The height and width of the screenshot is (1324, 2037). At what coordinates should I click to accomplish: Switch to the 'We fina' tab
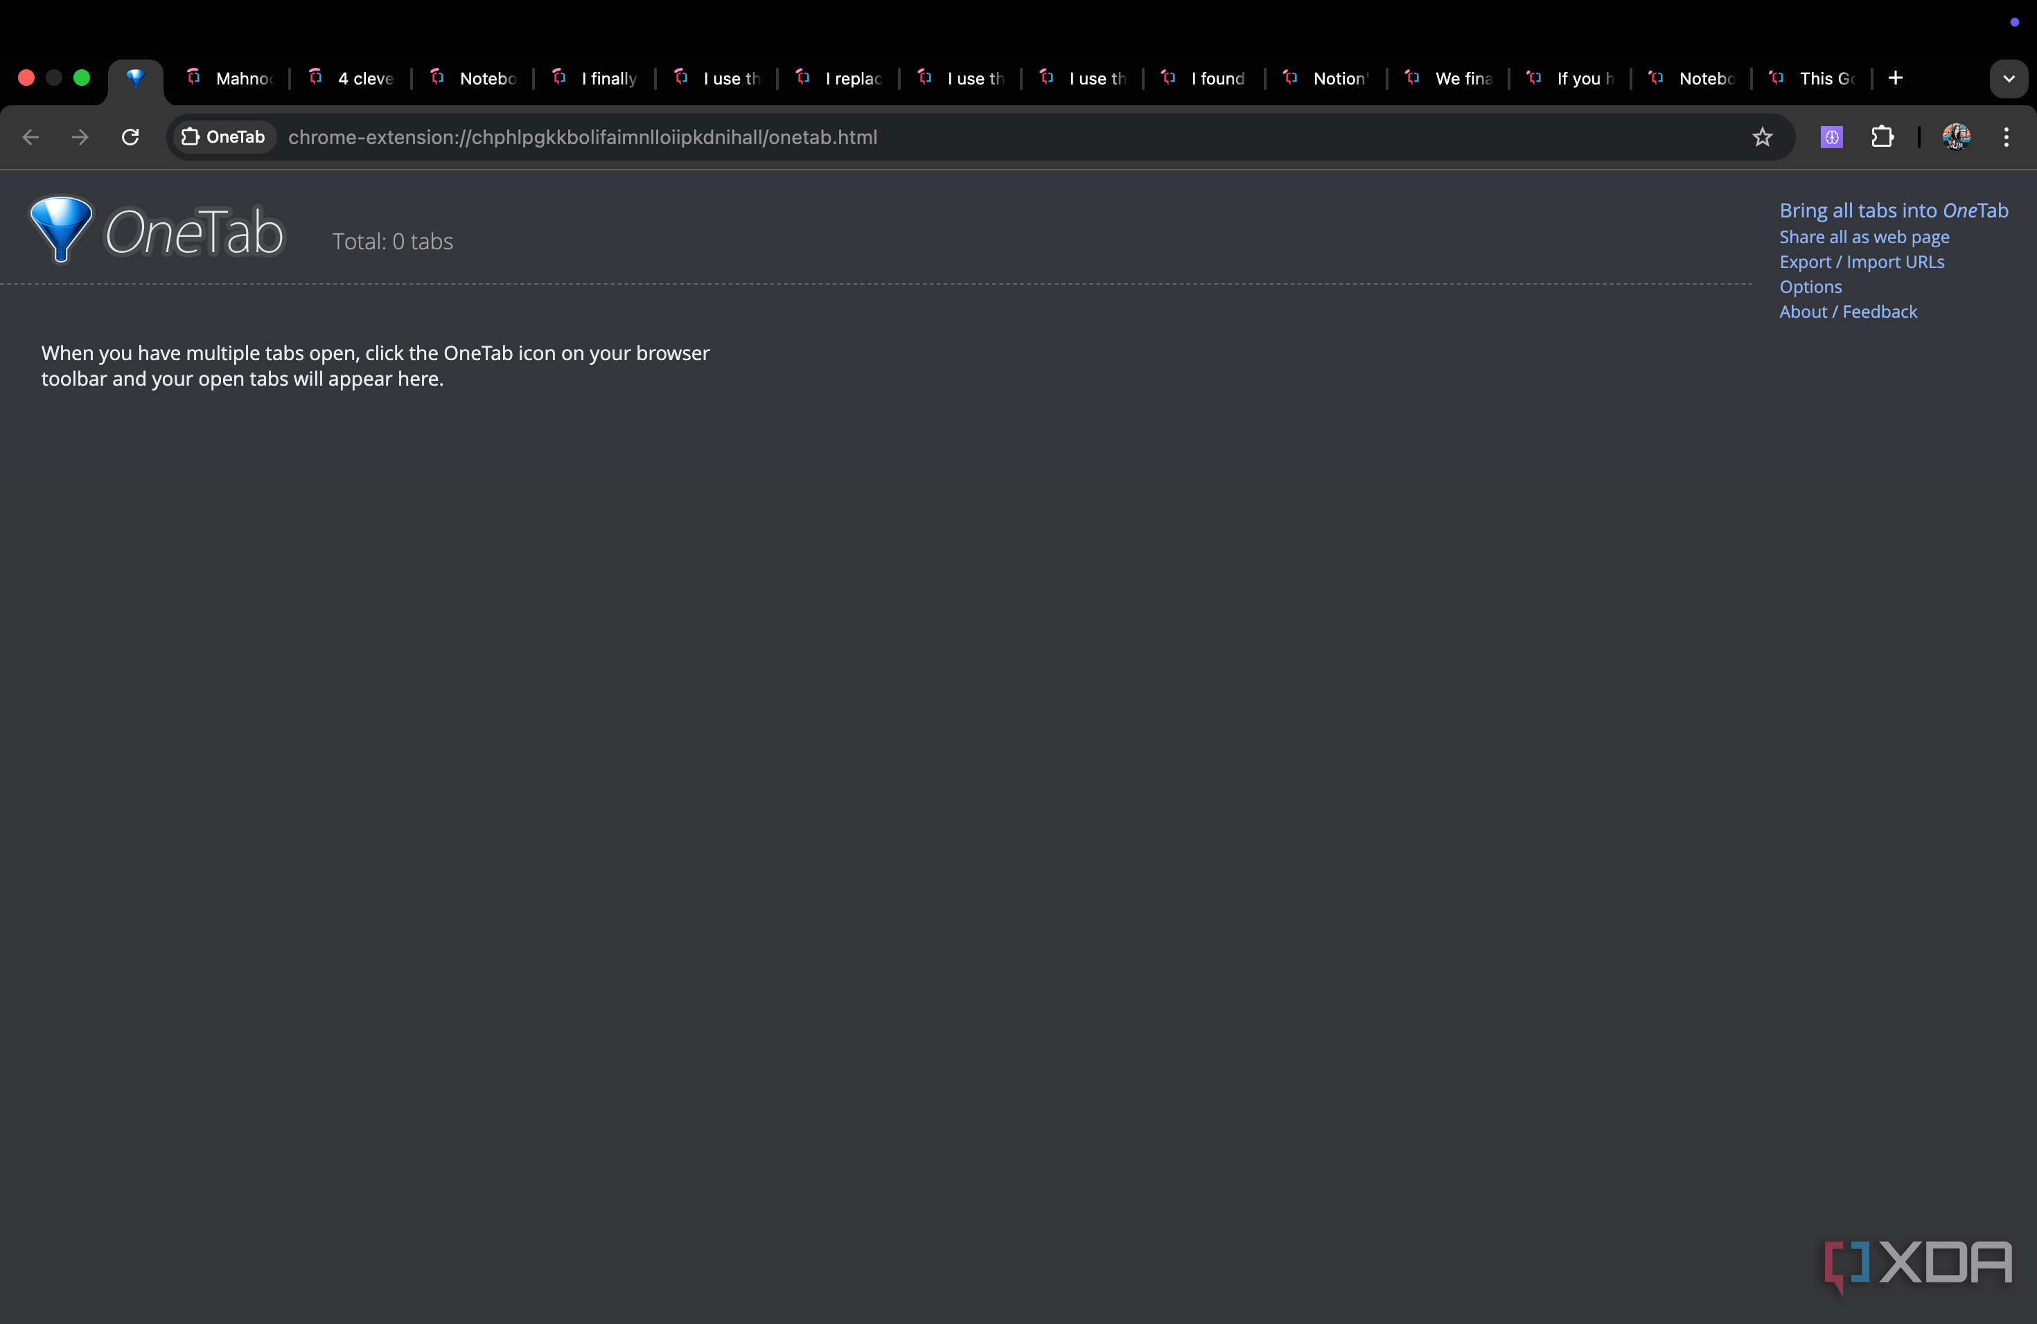coord(1448,79)
